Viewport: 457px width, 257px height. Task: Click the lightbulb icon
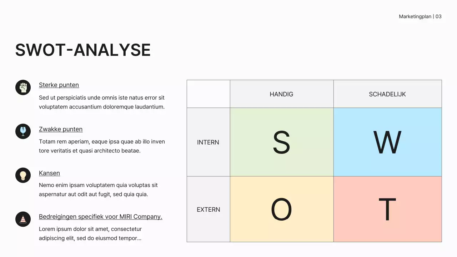click(x=23, y=175)
